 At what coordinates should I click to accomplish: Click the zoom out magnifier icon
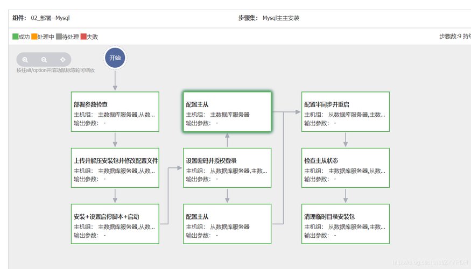pos(44,60)
